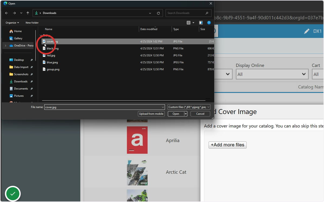Open Custom files type filter dropdown

click(189, 107)
